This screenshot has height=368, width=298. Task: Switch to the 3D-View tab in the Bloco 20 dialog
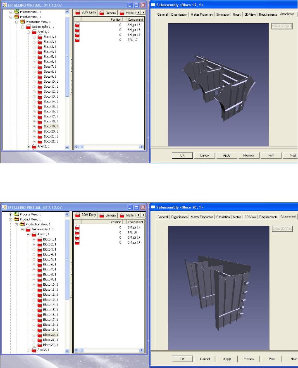click(x=250, y=217)
